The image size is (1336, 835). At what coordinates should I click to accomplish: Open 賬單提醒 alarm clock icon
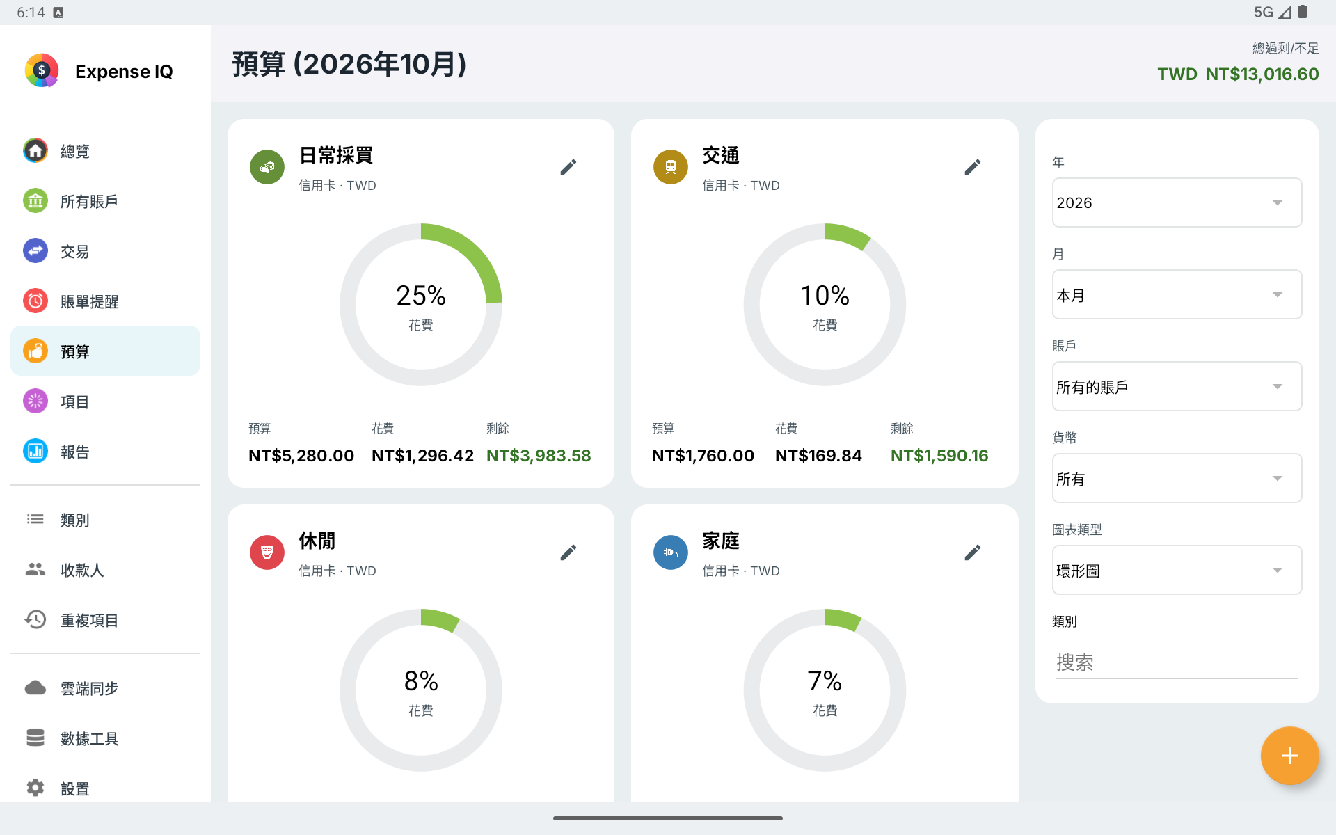pyautogui.click(x=35, y=301)
